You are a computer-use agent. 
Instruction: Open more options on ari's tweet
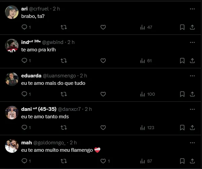coord(192,9)
